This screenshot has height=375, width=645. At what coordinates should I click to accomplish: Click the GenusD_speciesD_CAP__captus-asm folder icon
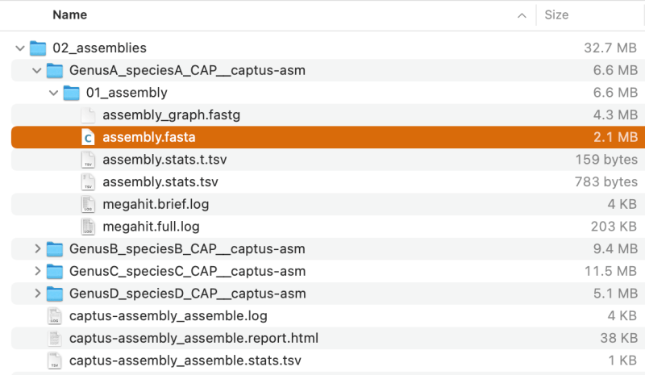(x=55, y=294)
